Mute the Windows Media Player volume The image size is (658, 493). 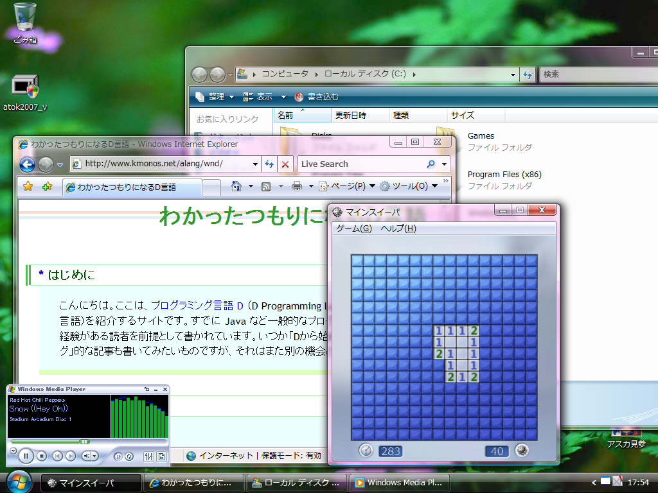click(x=86, y=456)
